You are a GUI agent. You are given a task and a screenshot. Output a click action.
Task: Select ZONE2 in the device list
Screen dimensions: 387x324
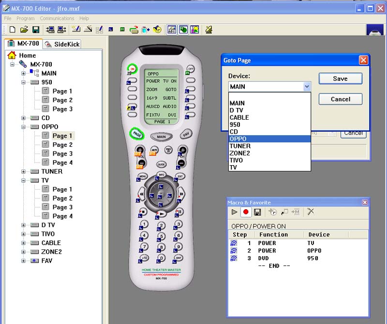click(269, 153)
